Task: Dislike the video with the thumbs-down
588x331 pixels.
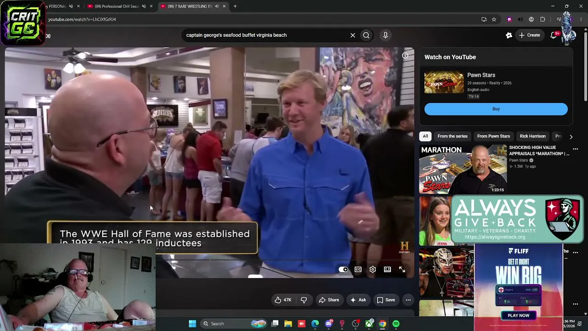Action: (304, 300)
